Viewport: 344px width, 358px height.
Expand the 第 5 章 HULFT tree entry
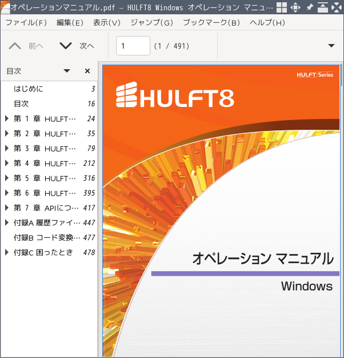[x=7, y=178]
